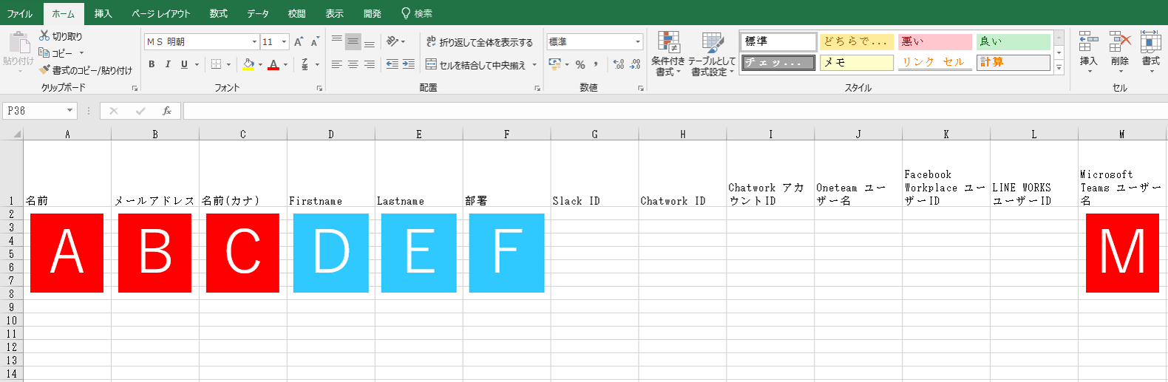Open the fill color dropdown arrow
Viewport: 1168px width, 382px height.
260,65
